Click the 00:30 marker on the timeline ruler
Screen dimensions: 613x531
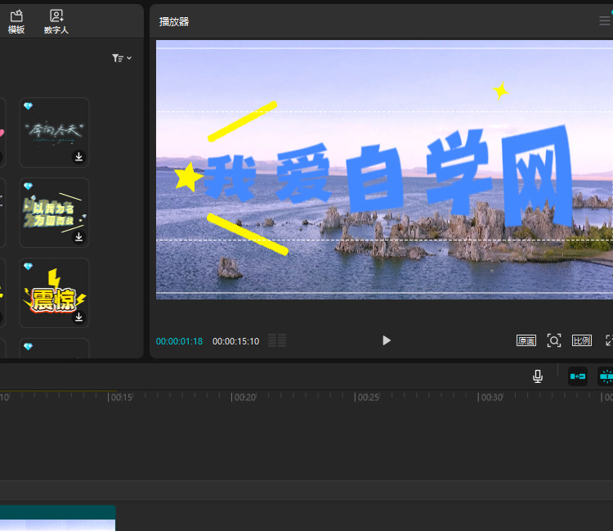click(491, 398)
